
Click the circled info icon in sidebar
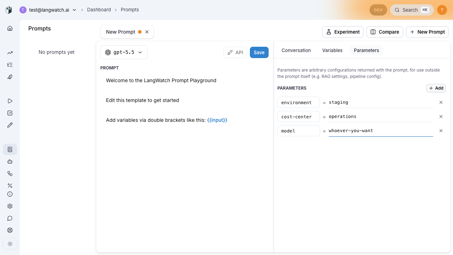coord(10,194)
